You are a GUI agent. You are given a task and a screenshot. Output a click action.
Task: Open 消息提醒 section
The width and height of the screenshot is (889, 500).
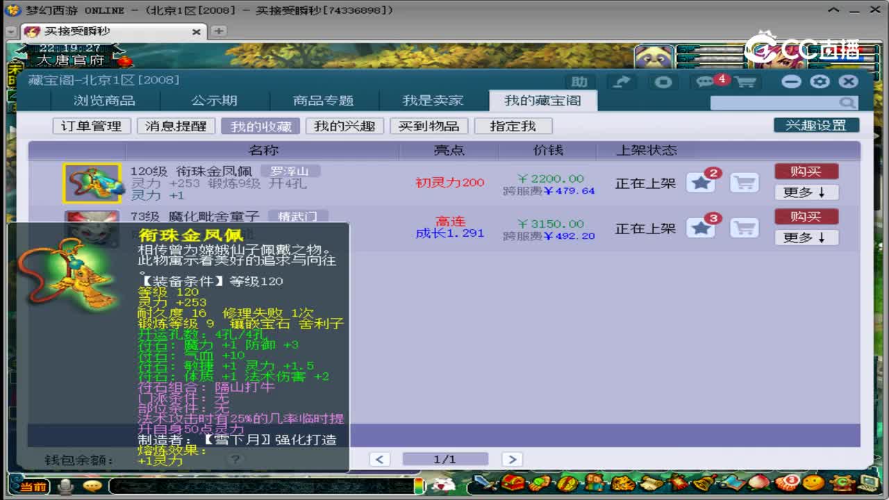176,126
